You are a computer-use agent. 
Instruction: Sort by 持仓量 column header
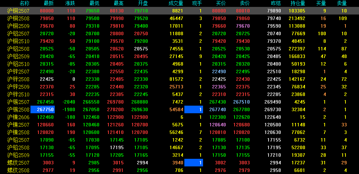click(x=298, y=3)
